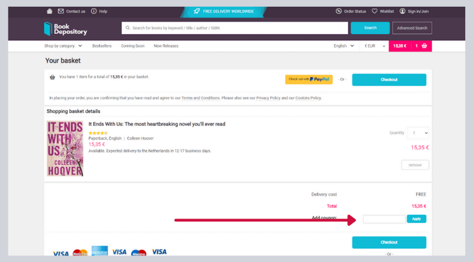The image size is (473, 262).
Task: Focus the book search input field
Action: pos(235,28)
